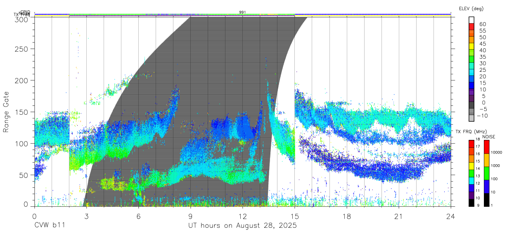Click the '1' value in the NOISE legend
The width and height of the screenshot is (507, 234).
493,205
